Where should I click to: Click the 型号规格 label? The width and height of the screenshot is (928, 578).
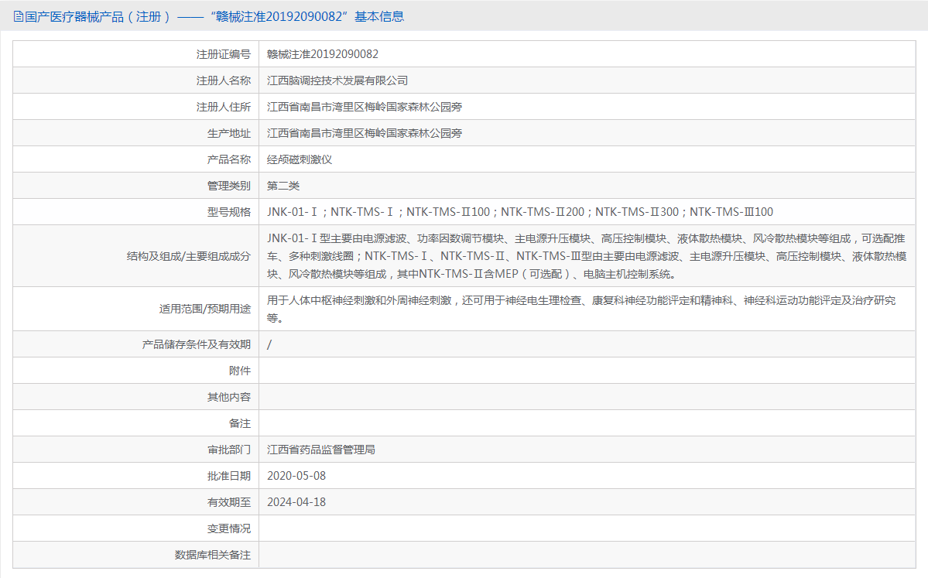tap(229, 212)
